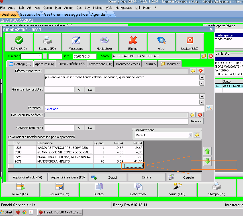Viewport: 243px width, 216px height.
Task: Click the Data field showing 03/01/2015
Action: (85, 56)
